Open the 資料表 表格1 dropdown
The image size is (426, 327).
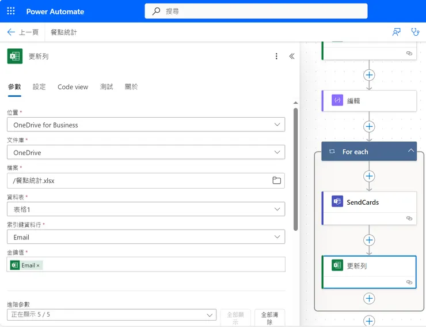(146, 209)
